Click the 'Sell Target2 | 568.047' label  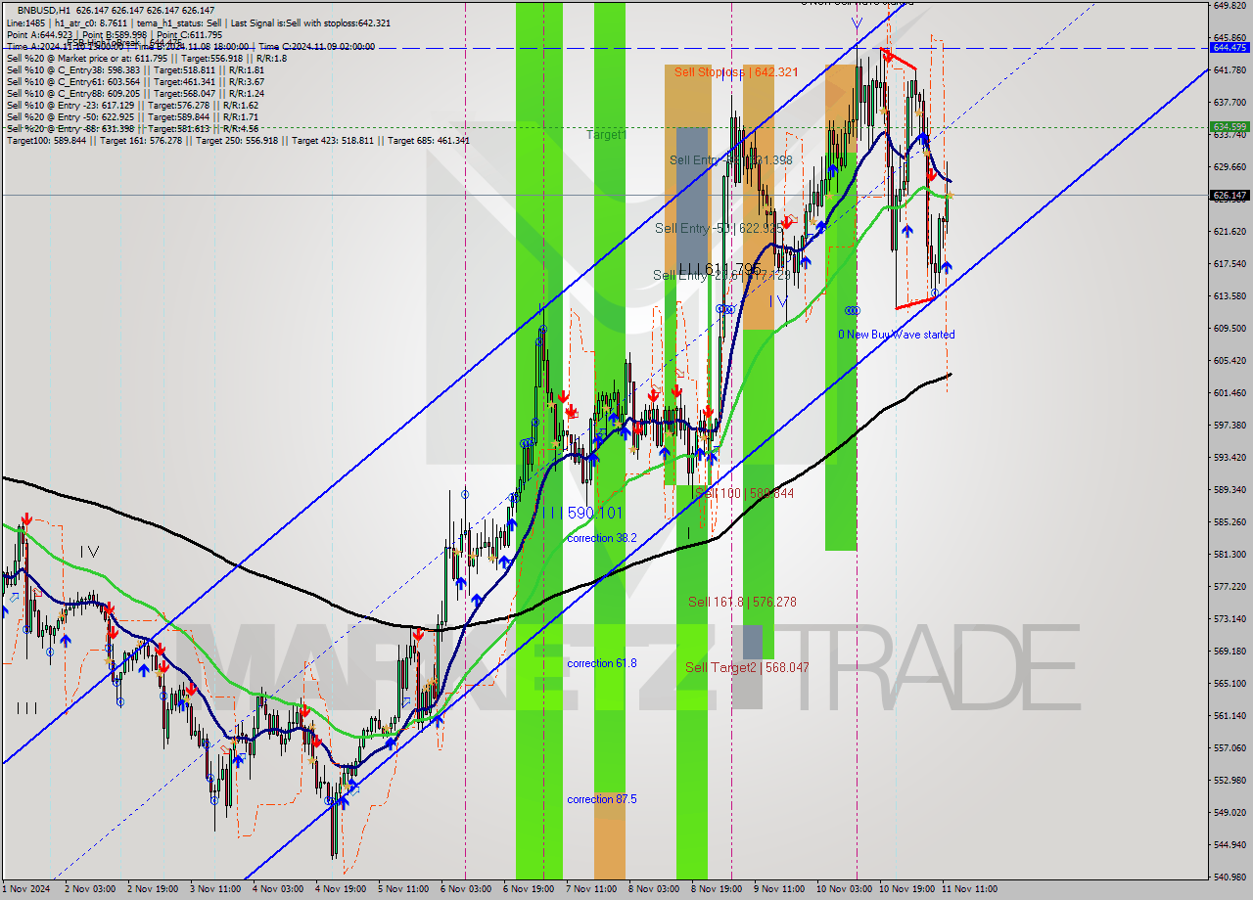pyautogui.click(x=747, y=668)
